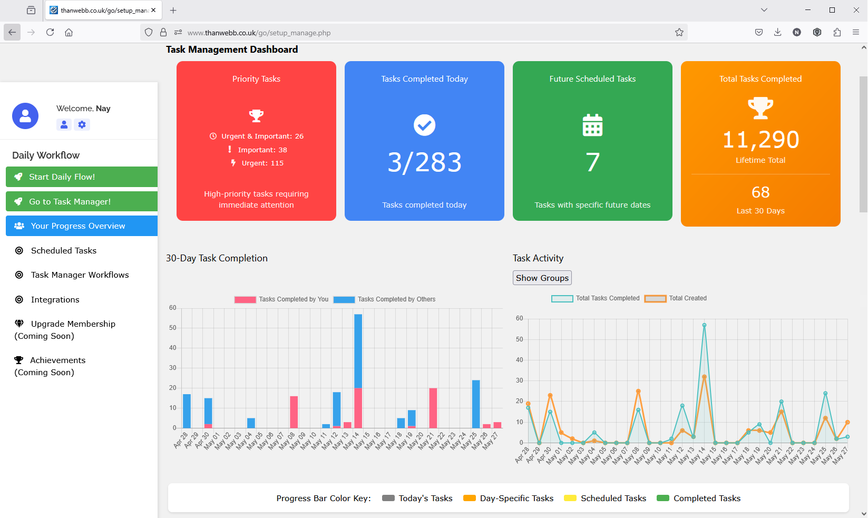Click the Show Groups button

(x=542, y=278)
